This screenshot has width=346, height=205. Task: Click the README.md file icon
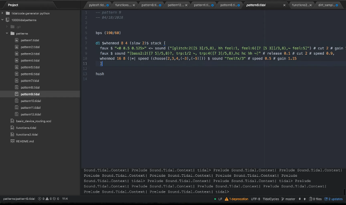click(12, 141)
